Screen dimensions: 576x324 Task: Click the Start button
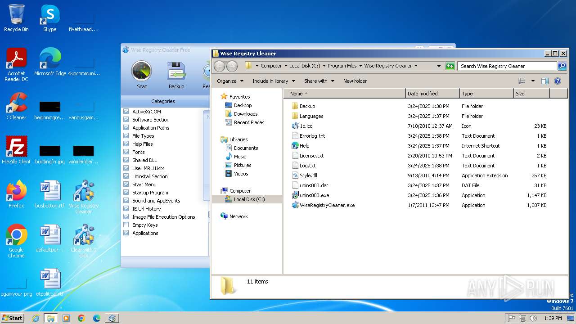13,318
